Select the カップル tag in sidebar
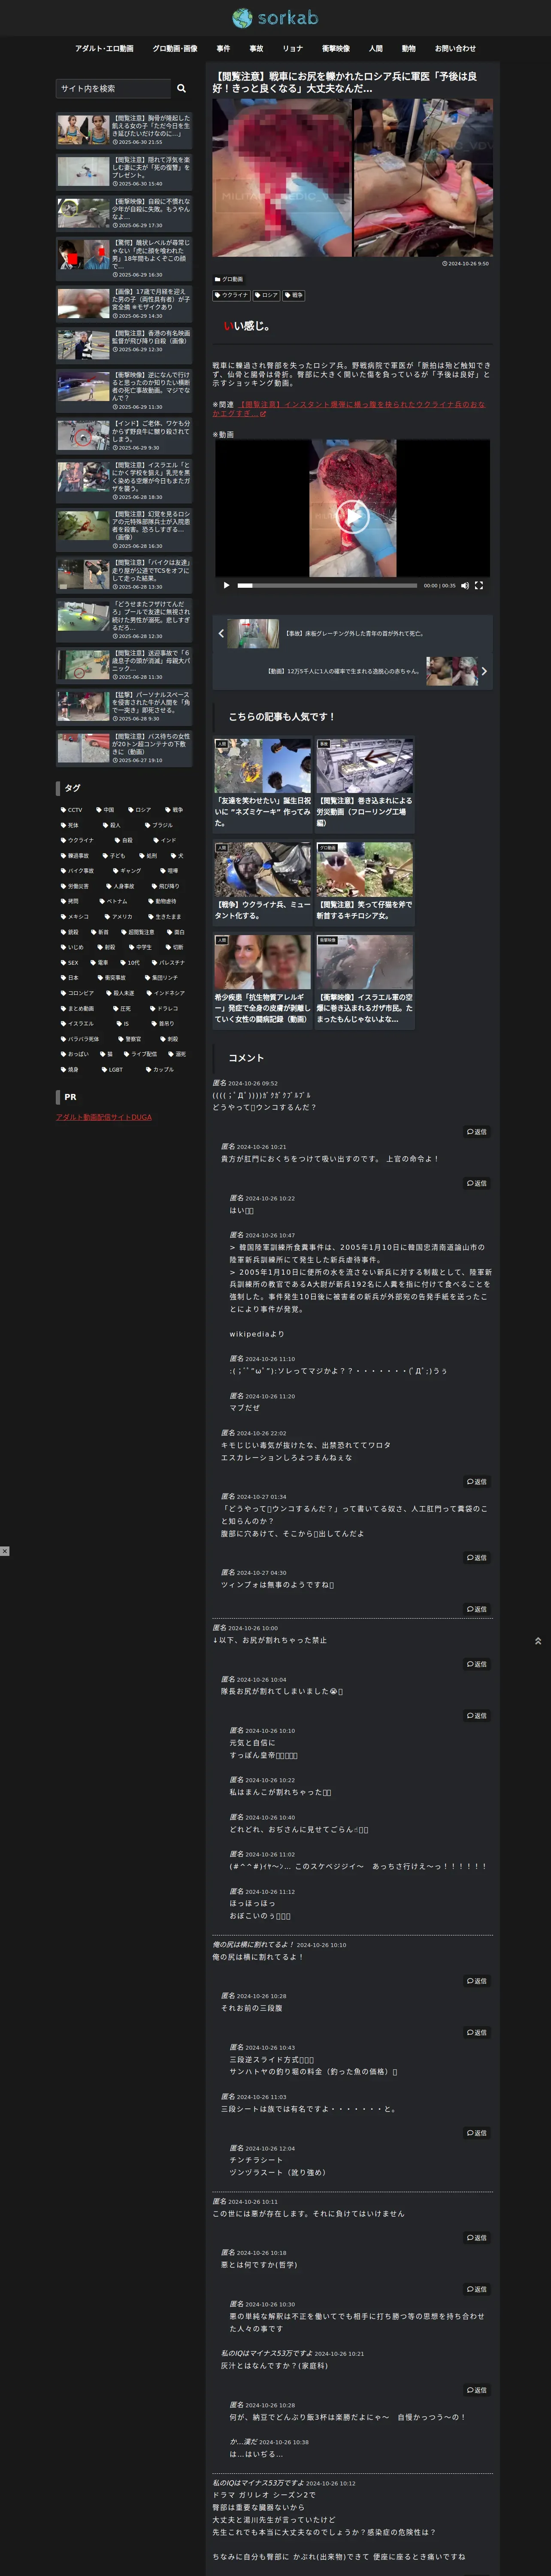The height and width of the screenshot is (2576, 551). 160,1069
